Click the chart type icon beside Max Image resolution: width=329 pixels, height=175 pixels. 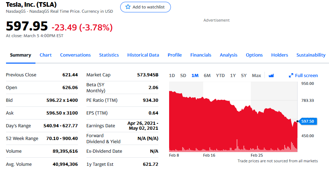pos(271,75)
